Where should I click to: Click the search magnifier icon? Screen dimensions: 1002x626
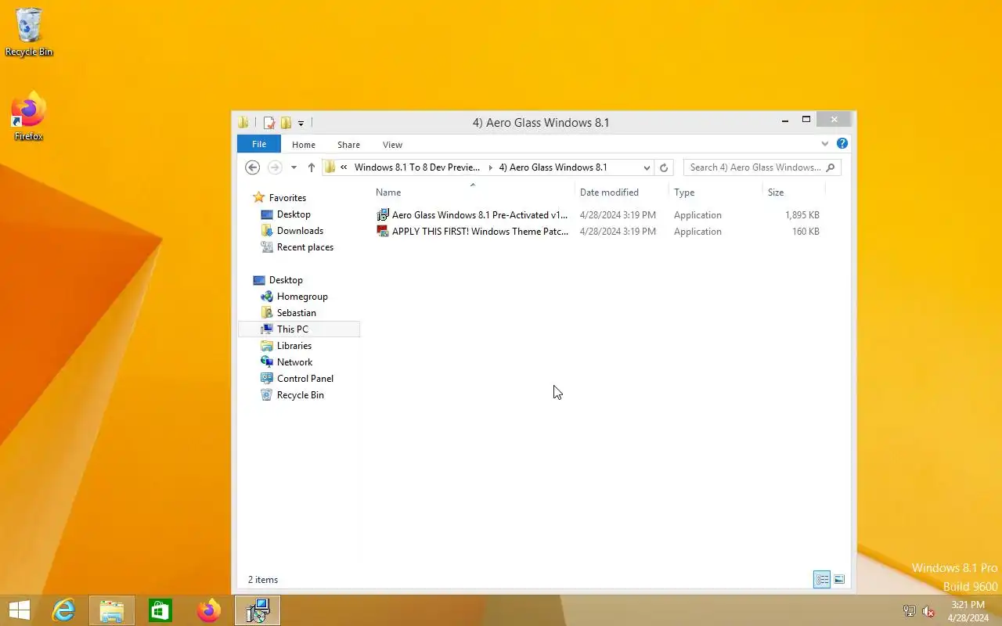click(x=831, y=167)
